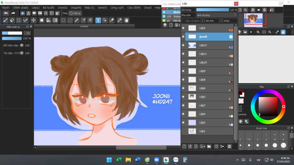Select the Lớp4 layer
The height and width of the screenshot is (165, 294).
(x=209, y=114)
